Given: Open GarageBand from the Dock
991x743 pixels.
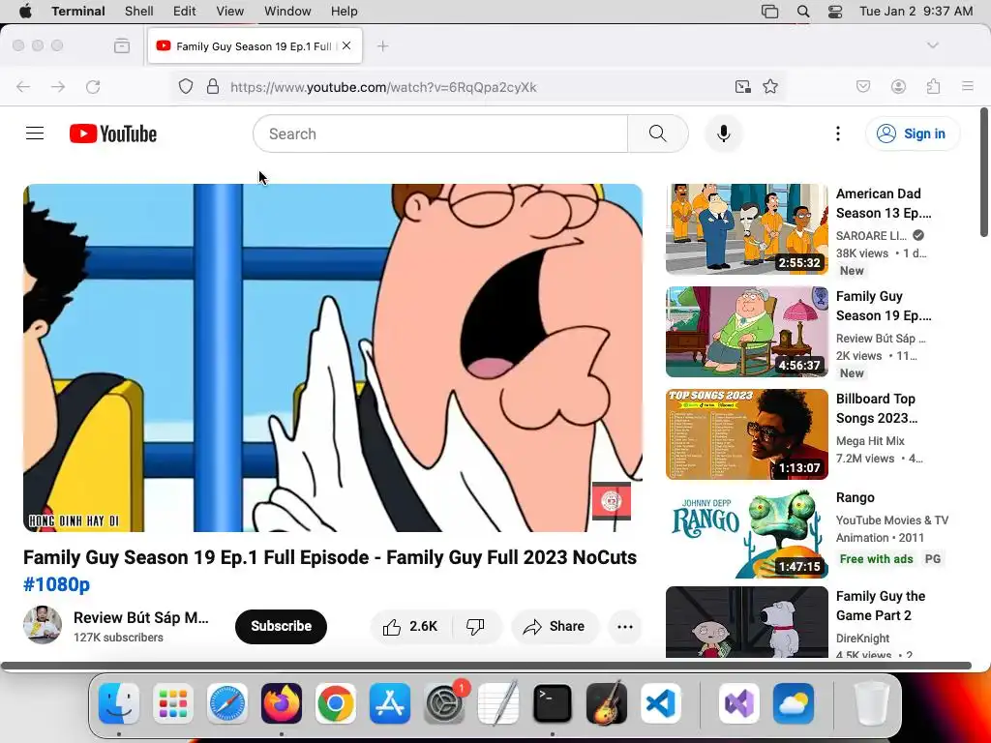Looking at the screenshot, I should 607,703.
